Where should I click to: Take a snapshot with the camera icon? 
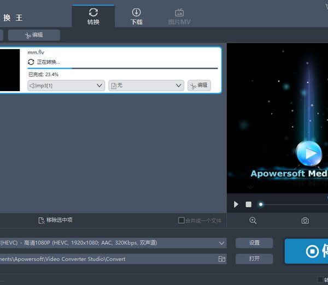pos(305,221)
